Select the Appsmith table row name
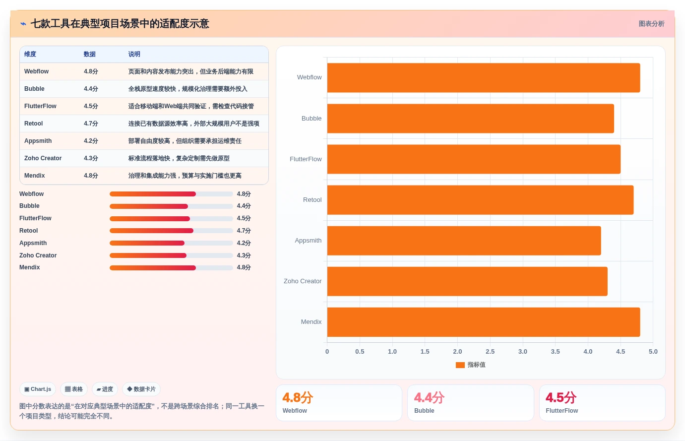The width and height of the screenshot is (685, 441). point(38,141)
